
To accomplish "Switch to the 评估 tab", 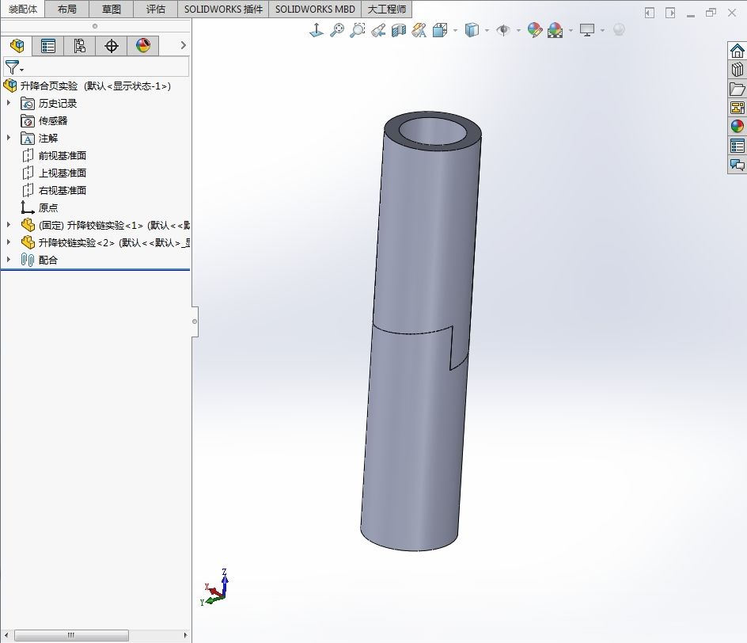I will pyautogui.click(x=156, y=10).
